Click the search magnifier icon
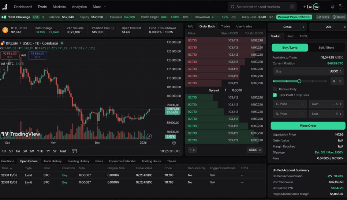 click(232, 7)
